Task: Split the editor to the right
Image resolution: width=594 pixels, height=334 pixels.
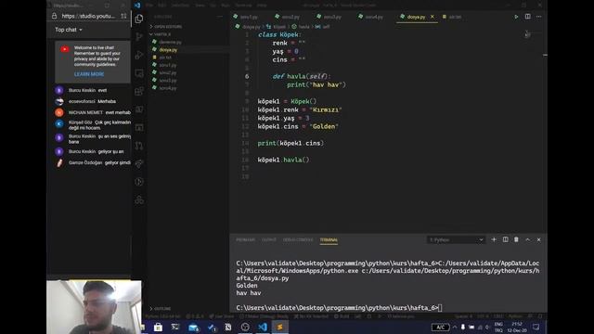Action: pos(528,17)
